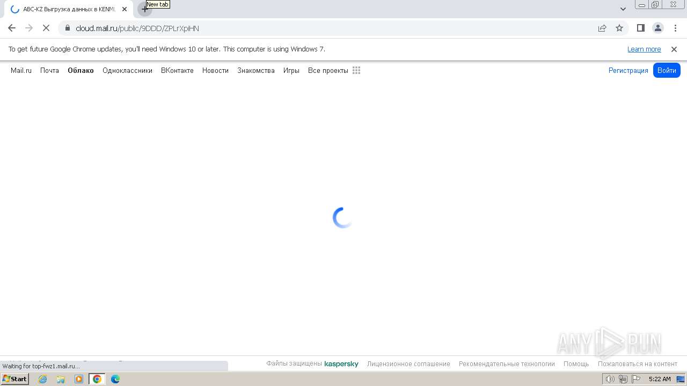
Task: Open Почта in the portal menu
Action: point(49,70)
